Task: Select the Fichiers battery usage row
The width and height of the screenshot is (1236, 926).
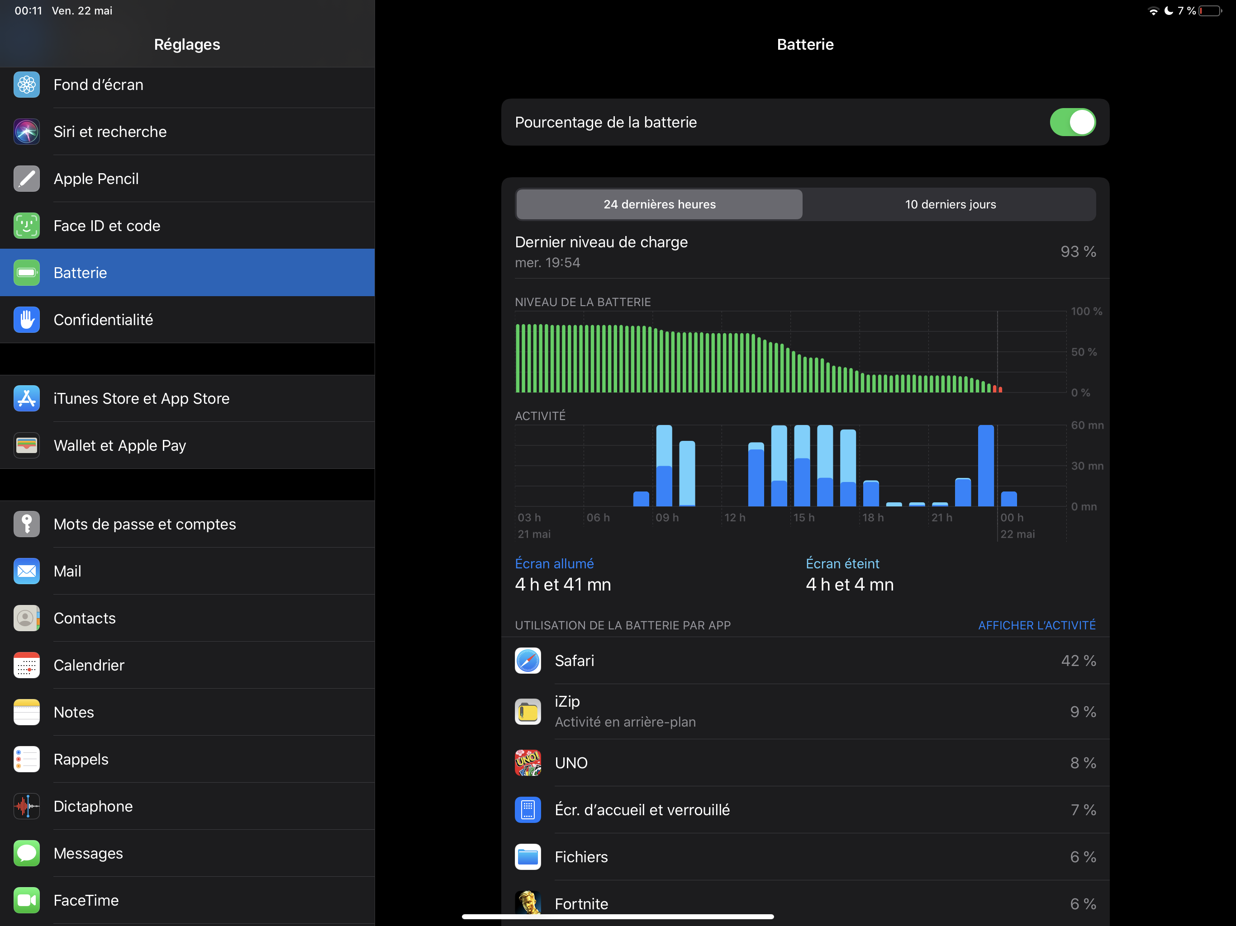Action: [x=805, y=856]
